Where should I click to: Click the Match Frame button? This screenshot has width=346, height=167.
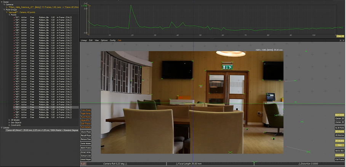pos(86,148)
